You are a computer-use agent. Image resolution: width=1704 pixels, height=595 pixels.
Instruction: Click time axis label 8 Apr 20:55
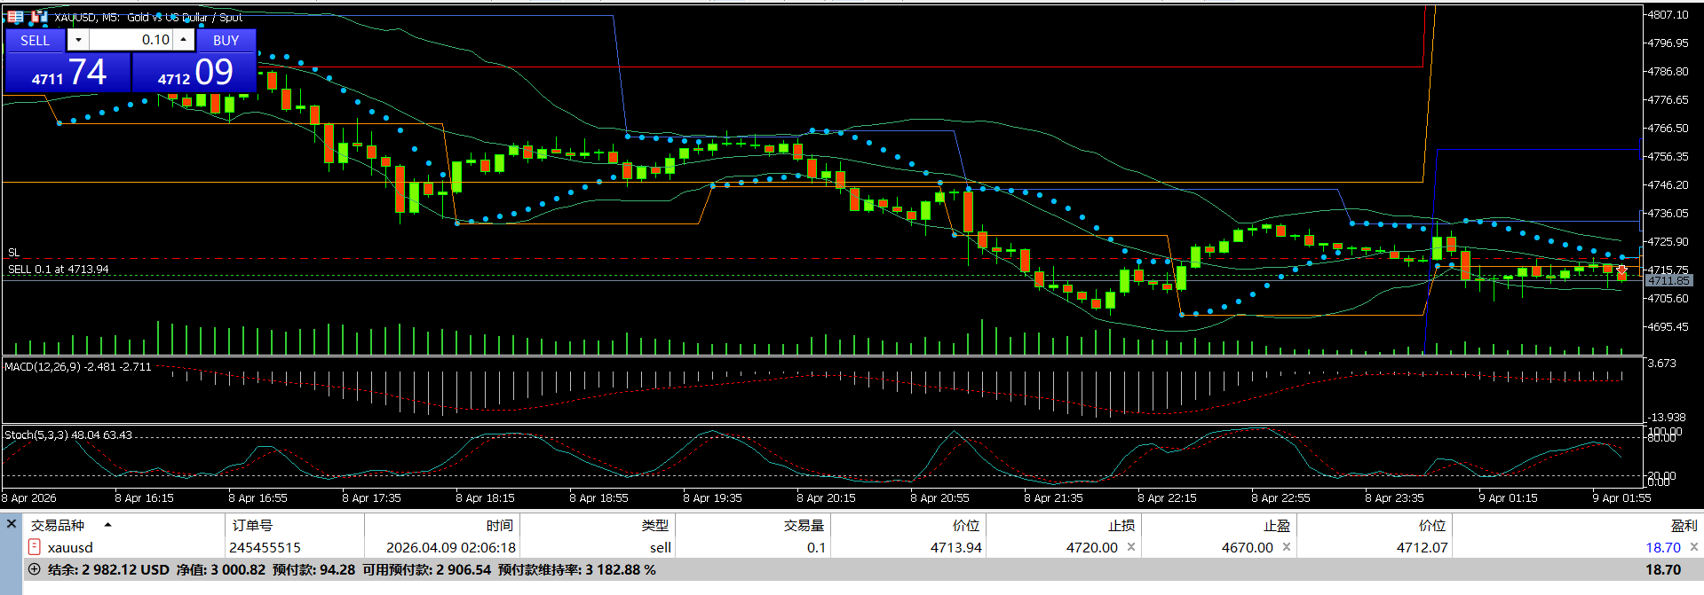click(939, 497)
